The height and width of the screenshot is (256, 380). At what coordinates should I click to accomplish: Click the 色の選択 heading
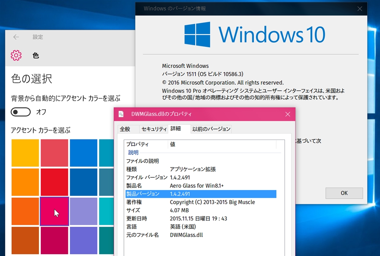[32, 79]
